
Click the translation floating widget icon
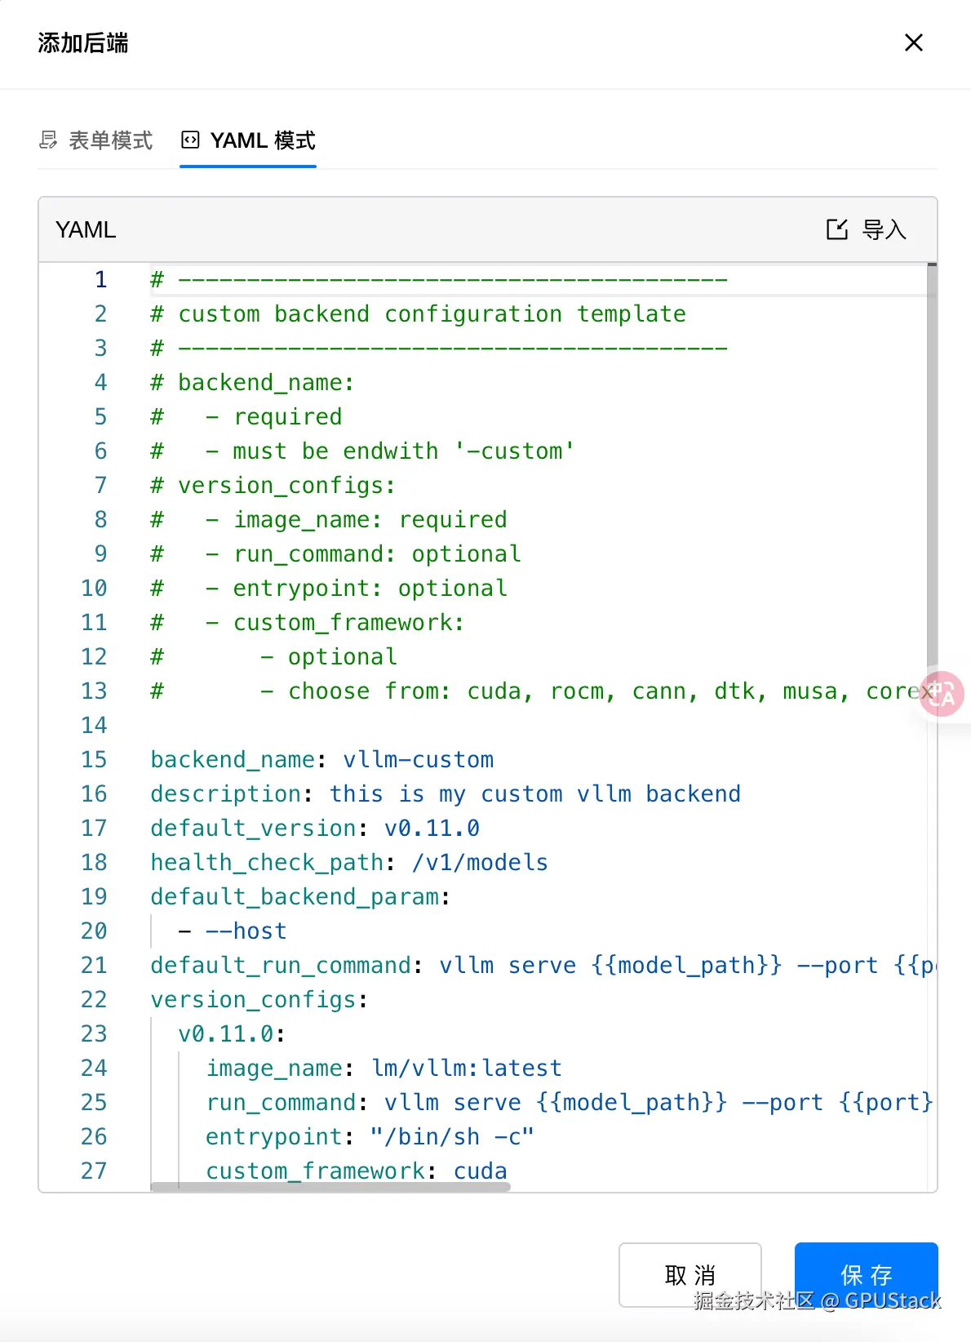pyautogui.click(x=942, y=694)
